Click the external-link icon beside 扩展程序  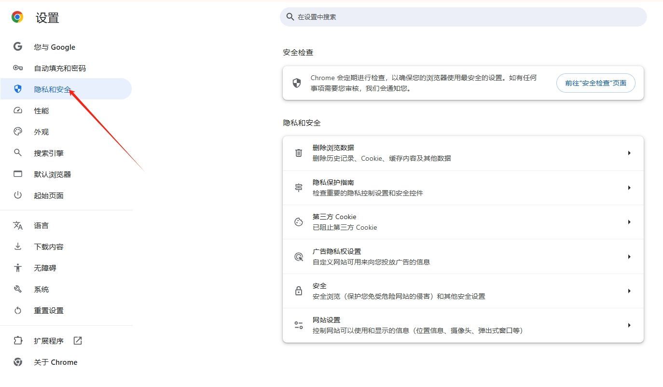[78, 341]
